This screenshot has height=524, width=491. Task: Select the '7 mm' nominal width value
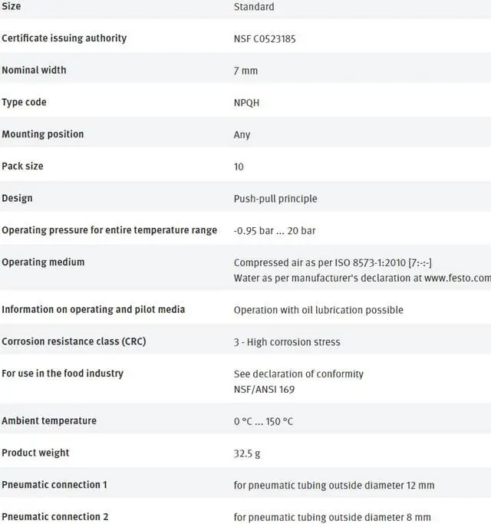[245, 71]
